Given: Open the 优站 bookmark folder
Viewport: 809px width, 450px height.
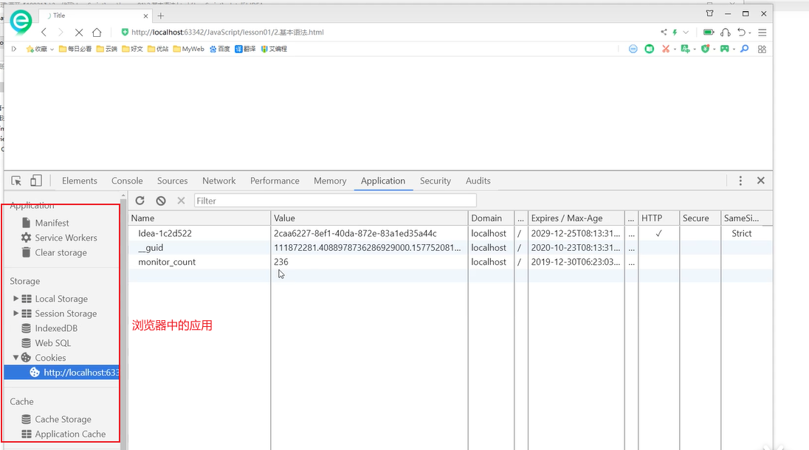Looking at the screenshot, I should click(158, 49).
